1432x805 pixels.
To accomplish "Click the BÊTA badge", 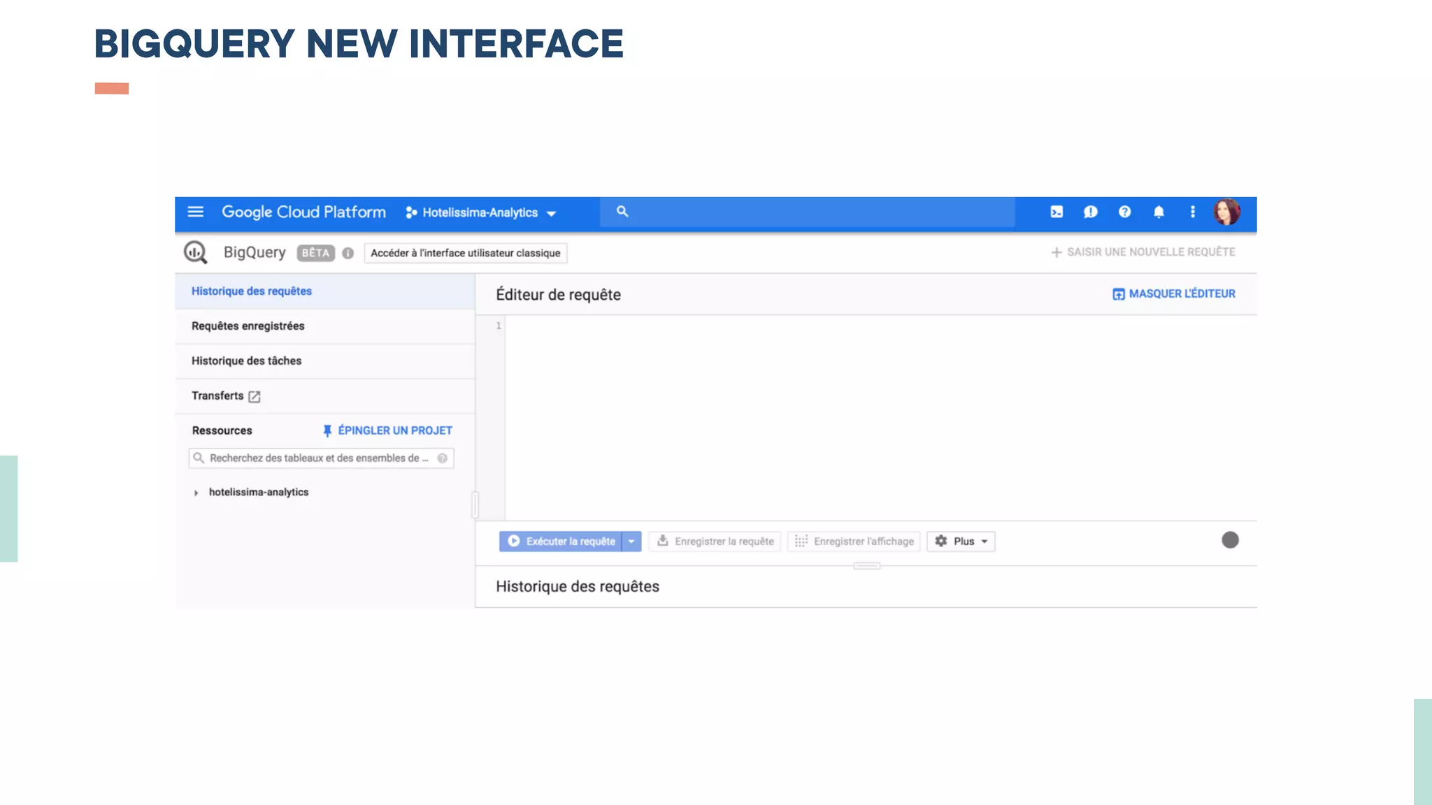I will tap(315, 253).
